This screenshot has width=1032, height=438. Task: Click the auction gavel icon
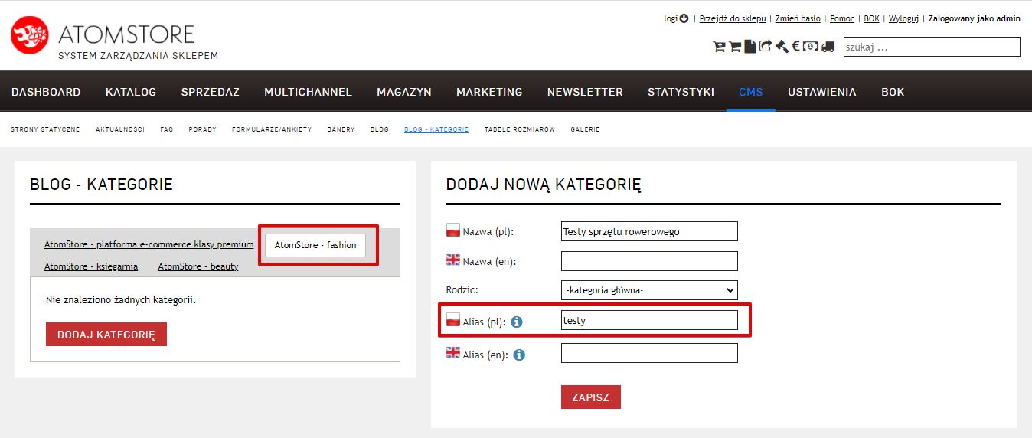point(782,46)
